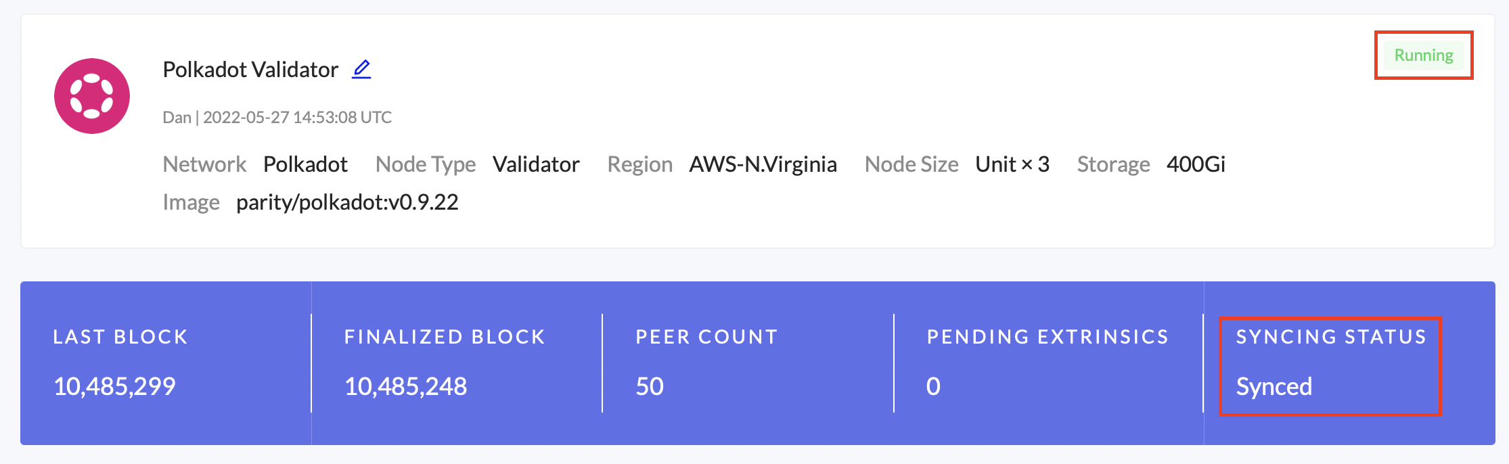Select the Polkadot Validator title text

pyautogui.click(x=250, y=70)
